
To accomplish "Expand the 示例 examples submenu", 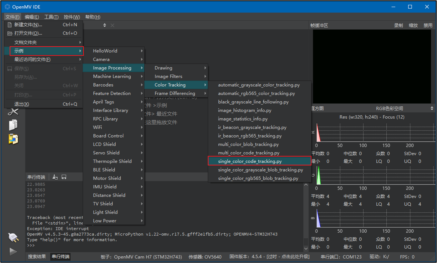I will [x=47, y=51].
